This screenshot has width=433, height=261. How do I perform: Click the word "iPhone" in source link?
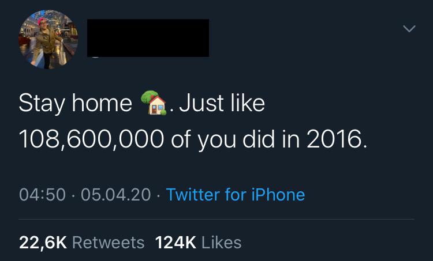[278, 195]
